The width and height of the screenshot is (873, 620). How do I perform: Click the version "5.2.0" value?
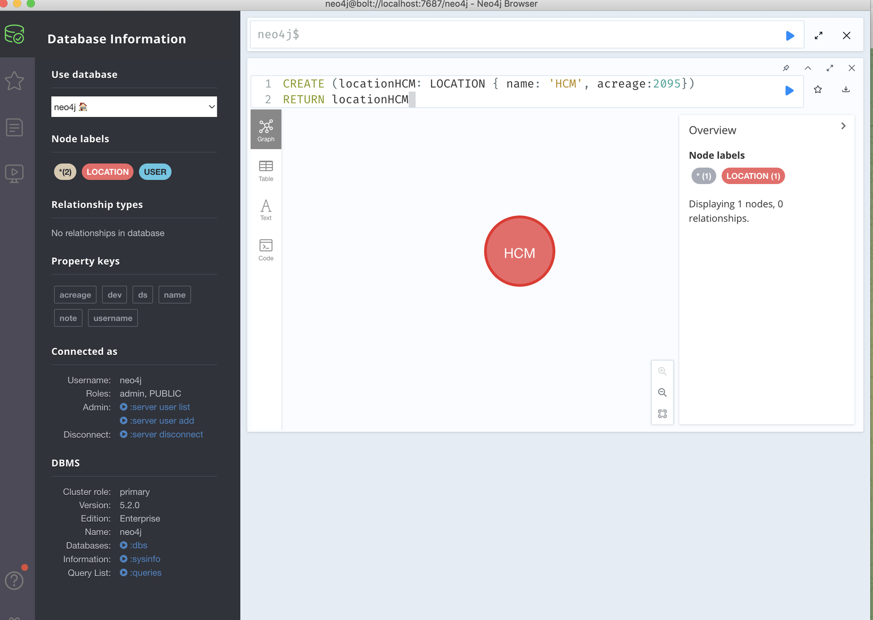[130, 505]
